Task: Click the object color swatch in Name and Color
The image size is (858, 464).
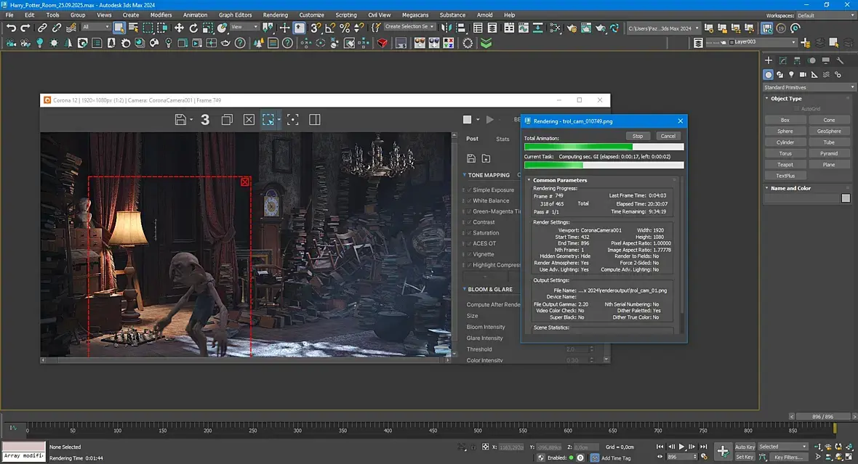Action: click(x=846, y=198)
